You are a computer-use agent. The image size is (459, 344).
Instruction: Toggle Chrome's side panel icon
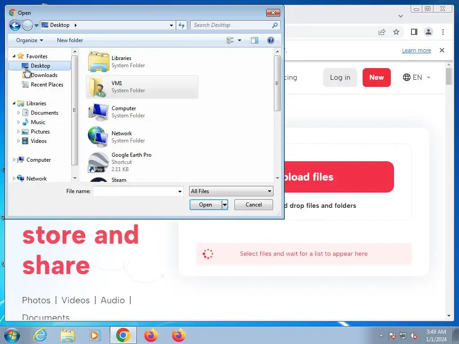414,32
